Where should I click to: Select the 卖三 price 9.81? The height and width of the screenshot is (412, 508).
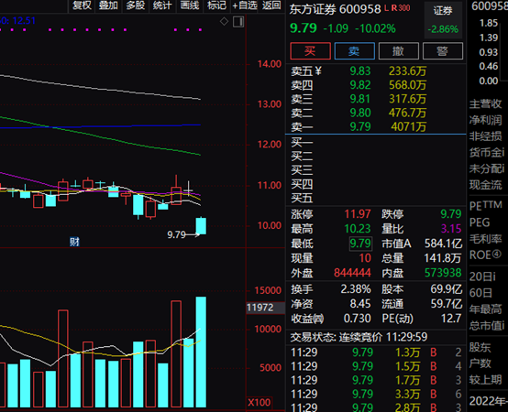360,99
